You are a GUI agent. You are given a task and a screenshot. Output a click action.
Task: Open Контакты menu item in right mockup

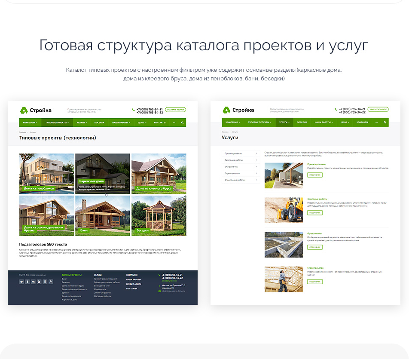pos(362,122)
